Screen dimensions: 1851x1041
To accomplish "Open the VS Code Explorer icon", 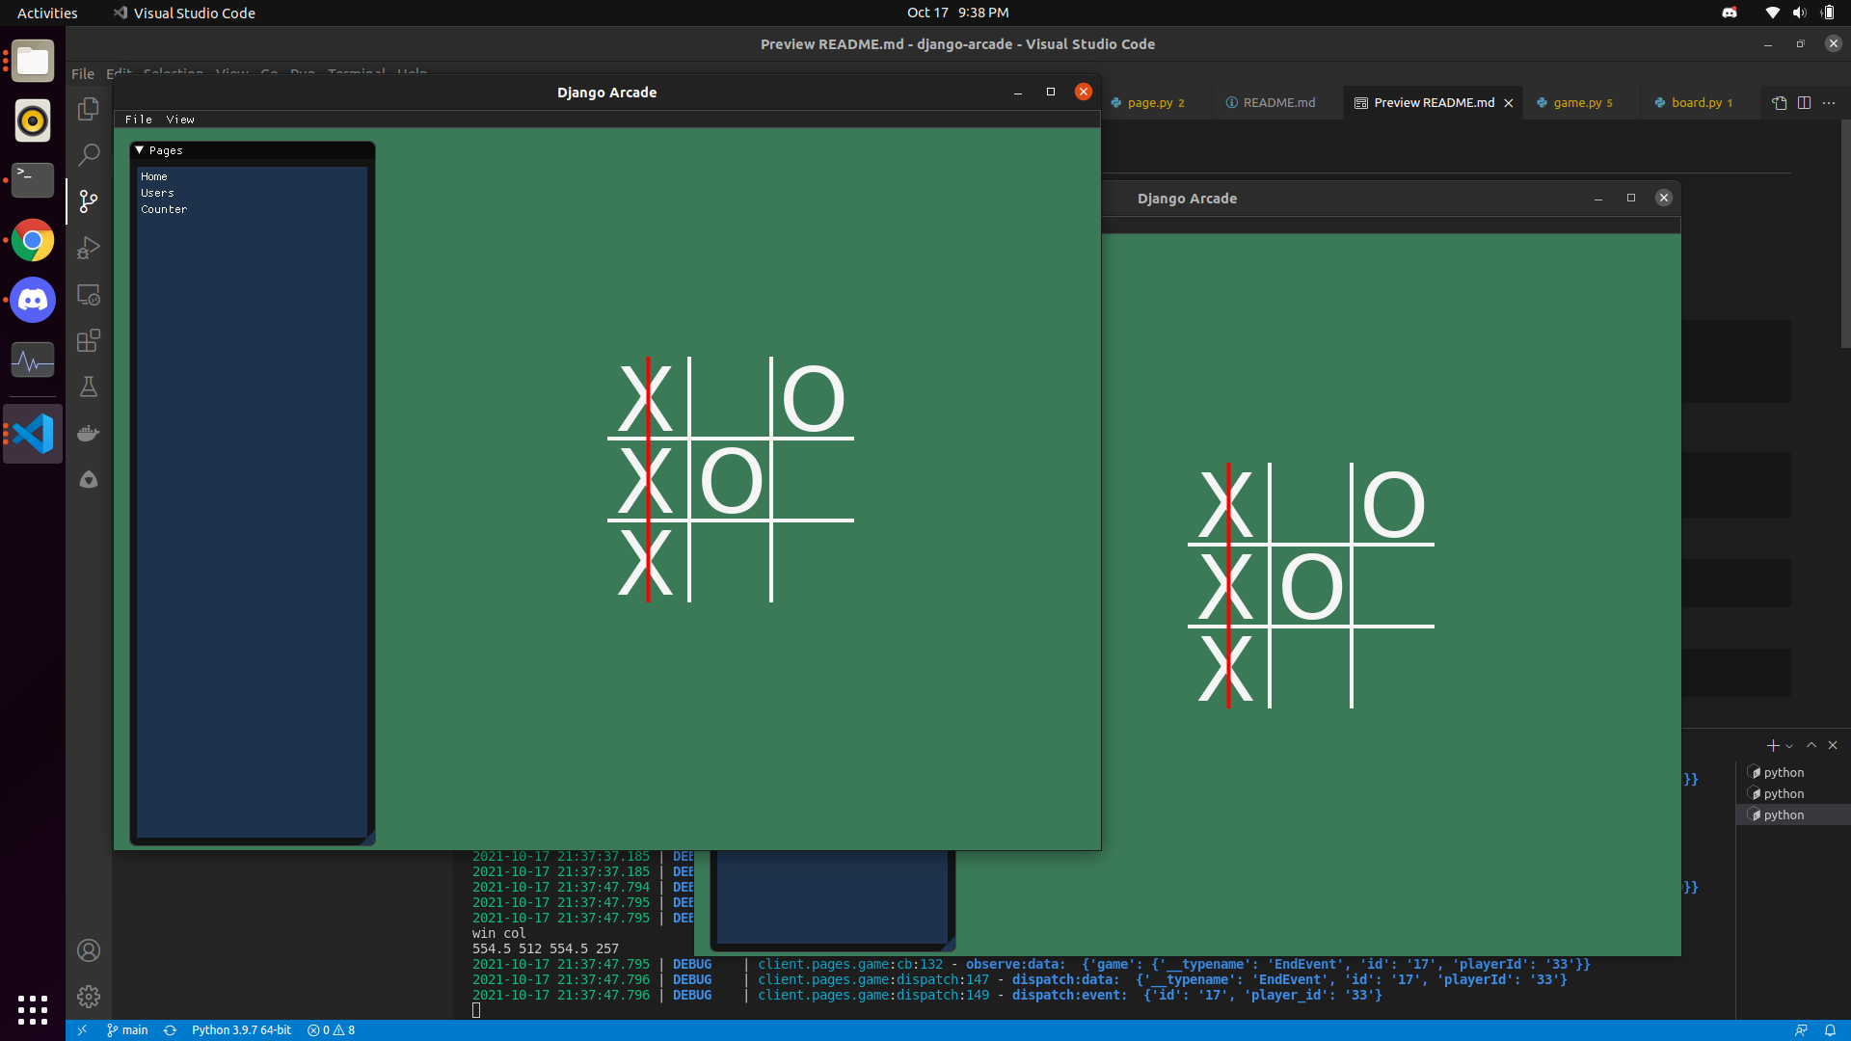I will 89,108.
